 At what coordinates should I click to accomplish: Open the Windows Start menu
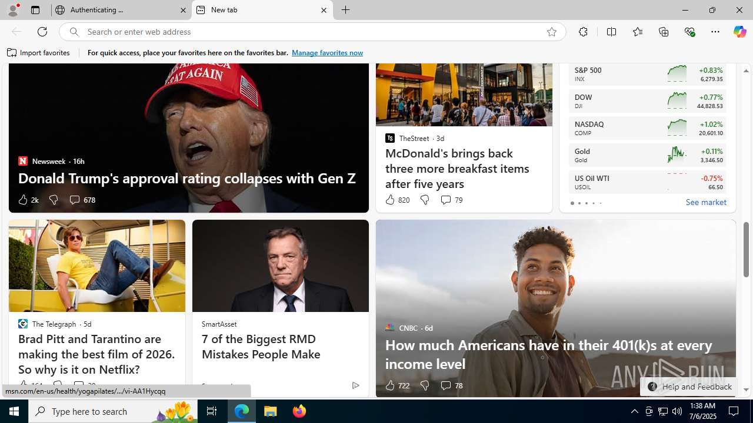point(14,411)
